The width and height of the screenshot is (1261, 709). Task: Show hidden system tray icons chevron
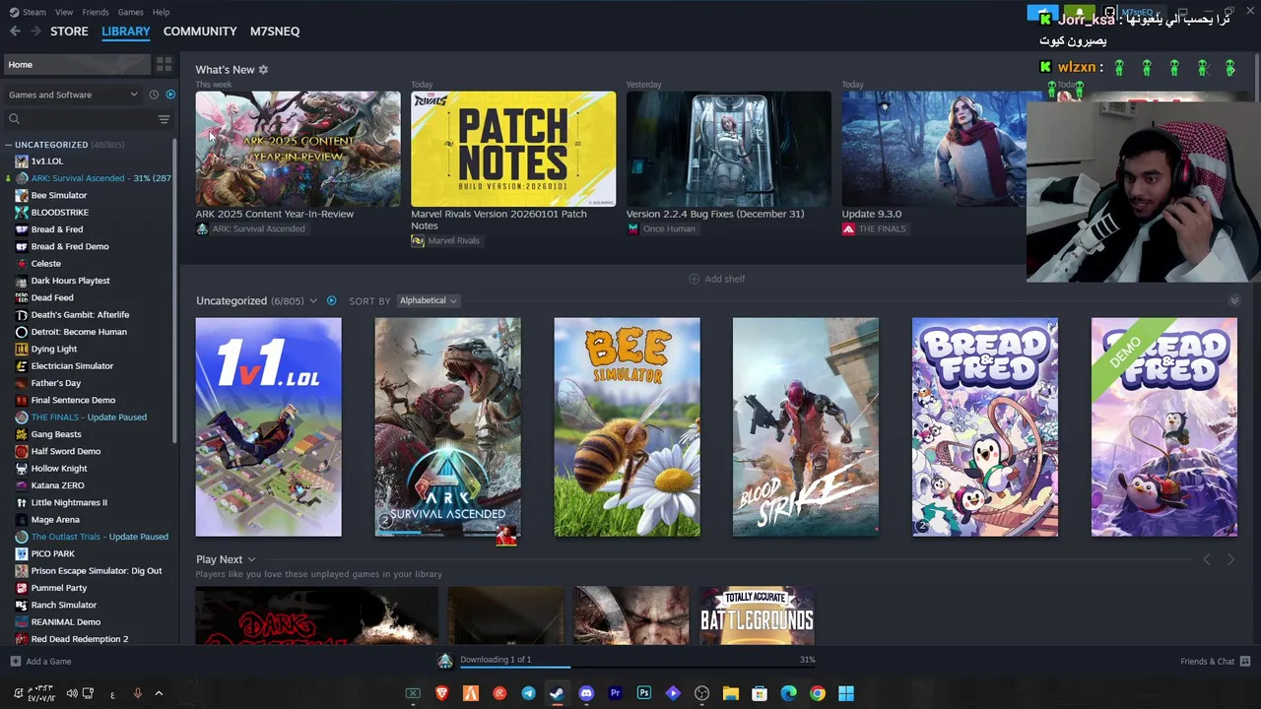coord(159,693)
